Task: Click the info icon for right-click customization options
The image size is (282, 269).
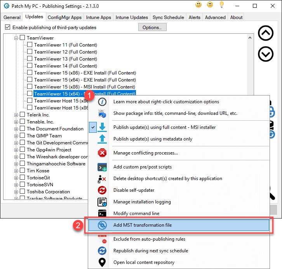Action: 102,102
